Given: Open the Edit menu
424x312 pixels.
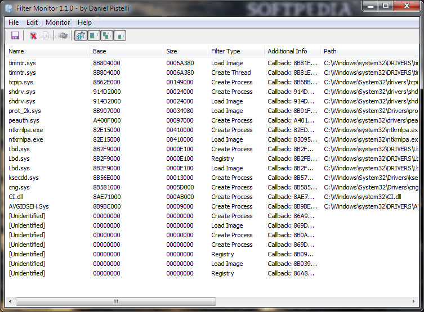Looking at the screenshot, I should (x=32, y=22).
